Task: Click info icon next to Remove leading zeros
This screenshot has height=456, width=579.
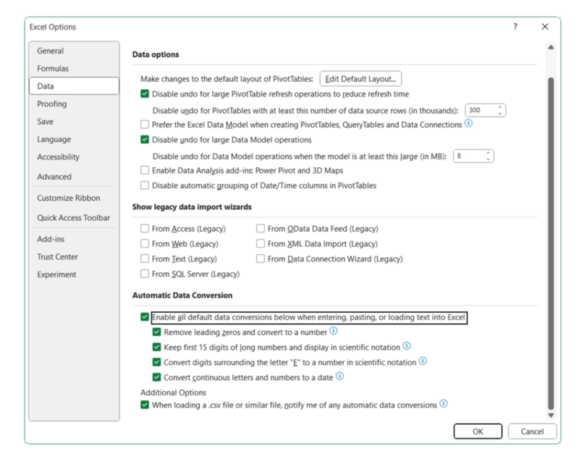Action: 334,331
